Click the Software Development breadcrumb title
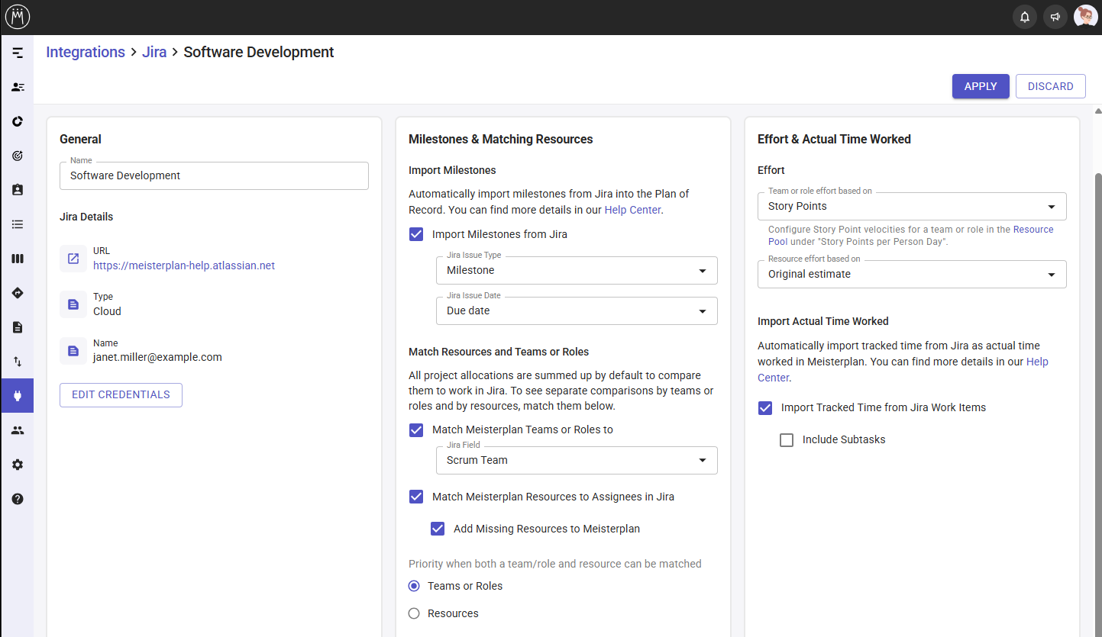1102x637 pixels. pos(259,52)
